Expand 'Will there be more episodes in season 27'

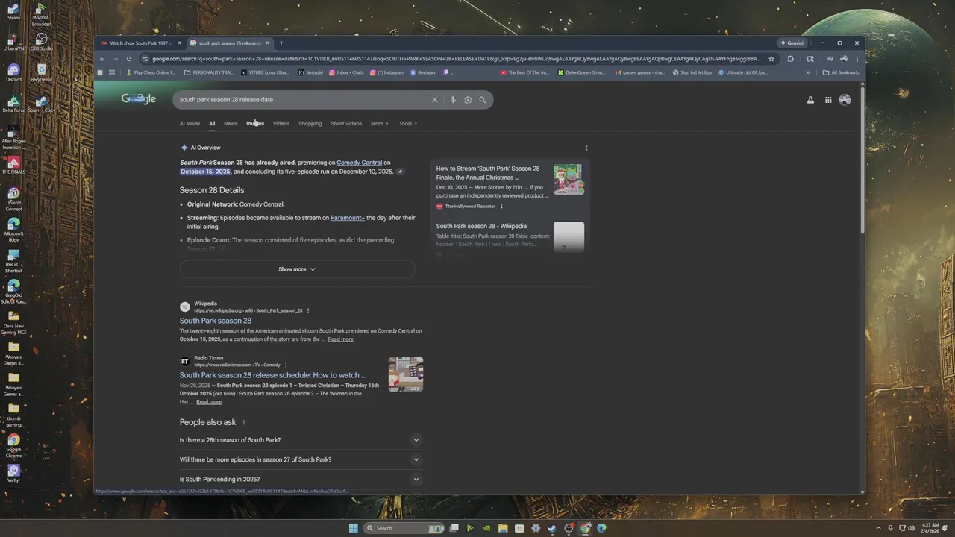301,459
